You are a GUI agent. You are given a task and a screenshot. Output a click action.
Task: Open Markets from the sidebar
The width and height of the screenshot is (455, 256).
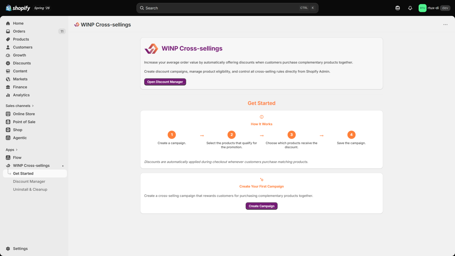pyautogui.click(x=20, y=79)
